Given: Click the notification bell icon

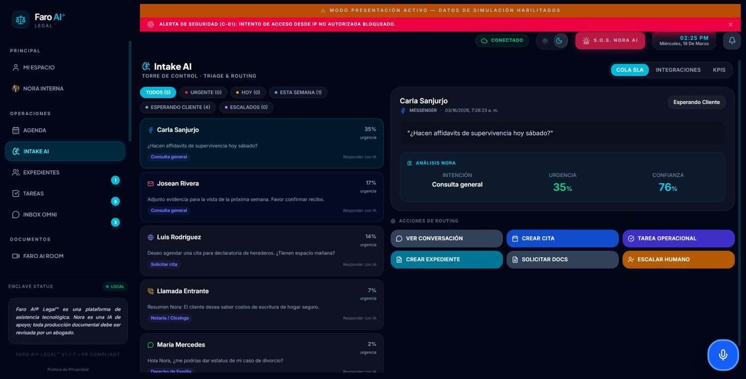Looking at the screenshot, I should pyautogui.click(x=732, y=41).
